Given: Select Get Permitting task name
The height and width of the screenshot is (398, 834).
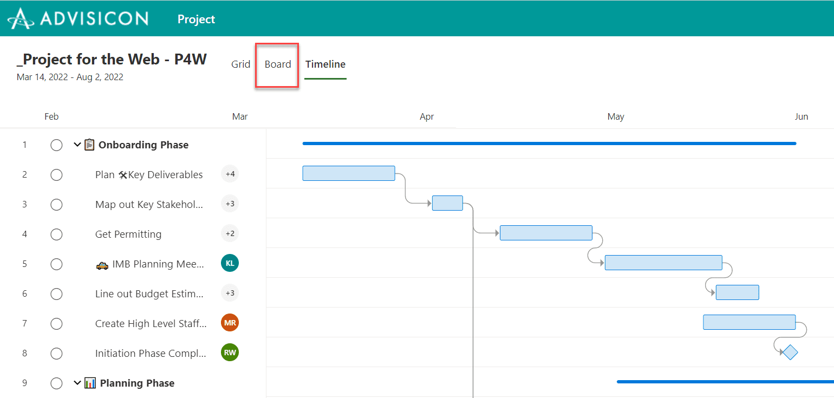Looking at the screenshot, I should (128, 234).
